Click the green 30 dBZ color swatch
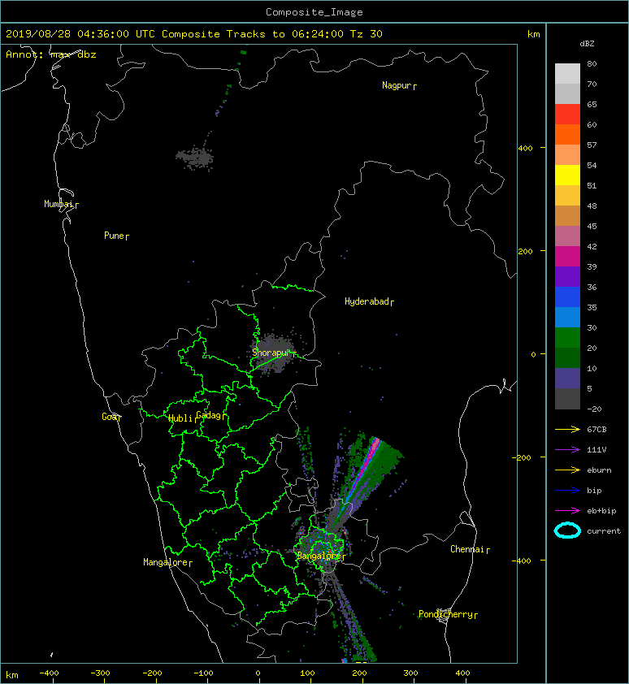Screen dimensions: 629x684 (567, 338)
